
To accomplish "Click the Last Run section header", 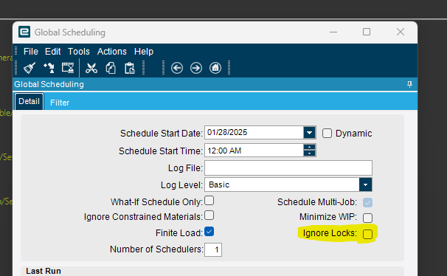I will click(44, 271).
